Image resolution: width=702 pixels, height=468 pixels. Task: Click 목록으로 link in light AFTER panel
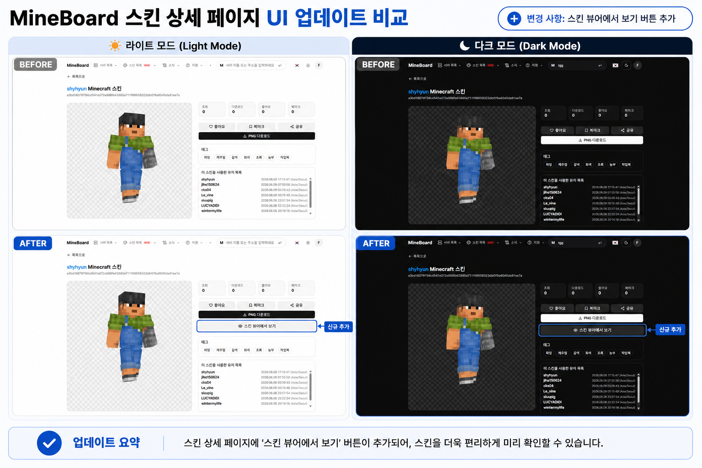[x=76, y=255]
